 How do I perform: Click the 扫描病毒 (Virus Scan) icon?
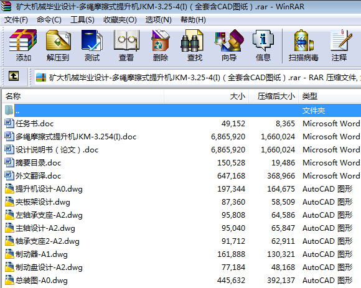click(304, 40)
